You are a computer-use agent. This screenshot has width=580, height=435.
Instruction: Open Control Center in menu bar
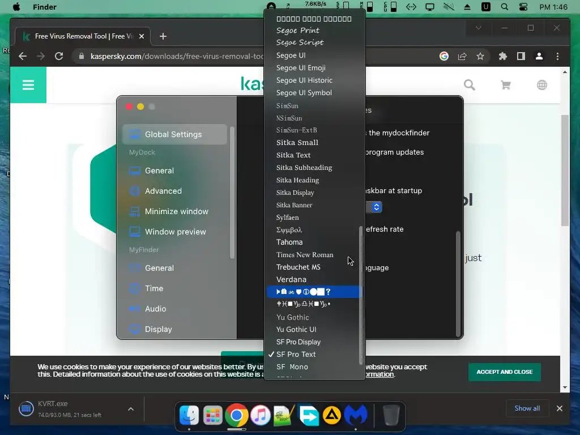pos(523,7)
